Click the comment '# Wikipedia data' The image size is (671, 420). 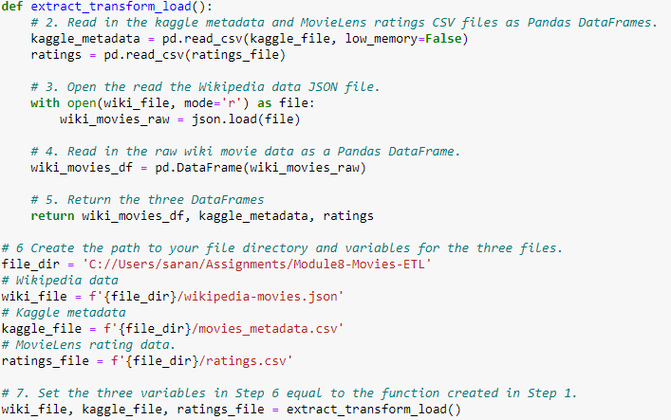(60, 280)
